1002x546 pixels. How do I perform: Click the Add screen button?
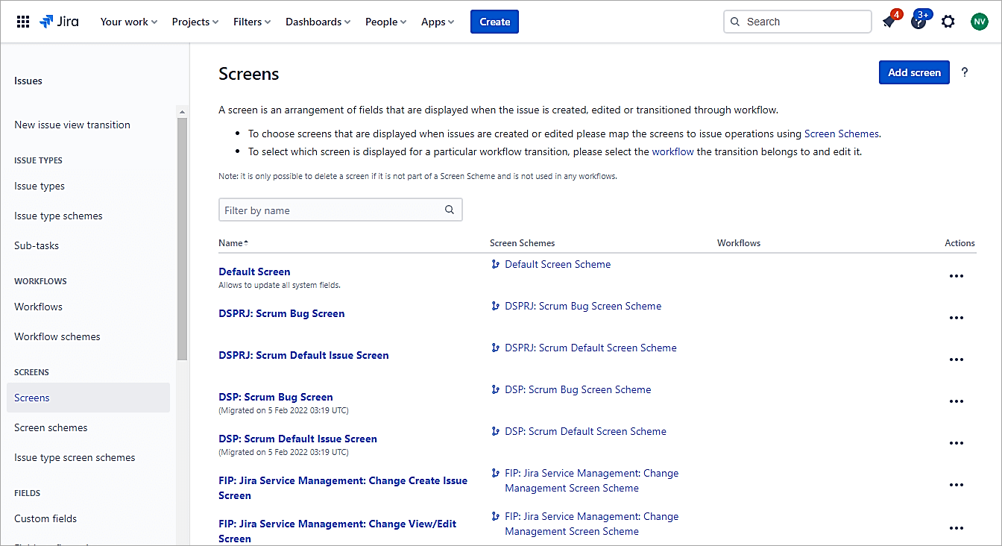pos(914,72)
